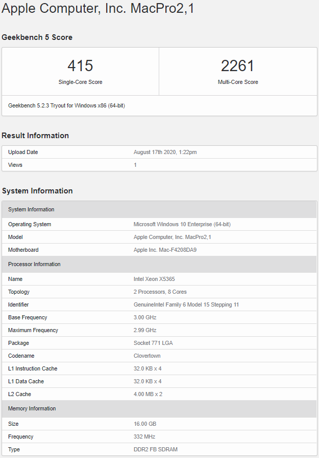Click the large 'System Information' heading
The image size is (319, 458).
coord(37,191)
